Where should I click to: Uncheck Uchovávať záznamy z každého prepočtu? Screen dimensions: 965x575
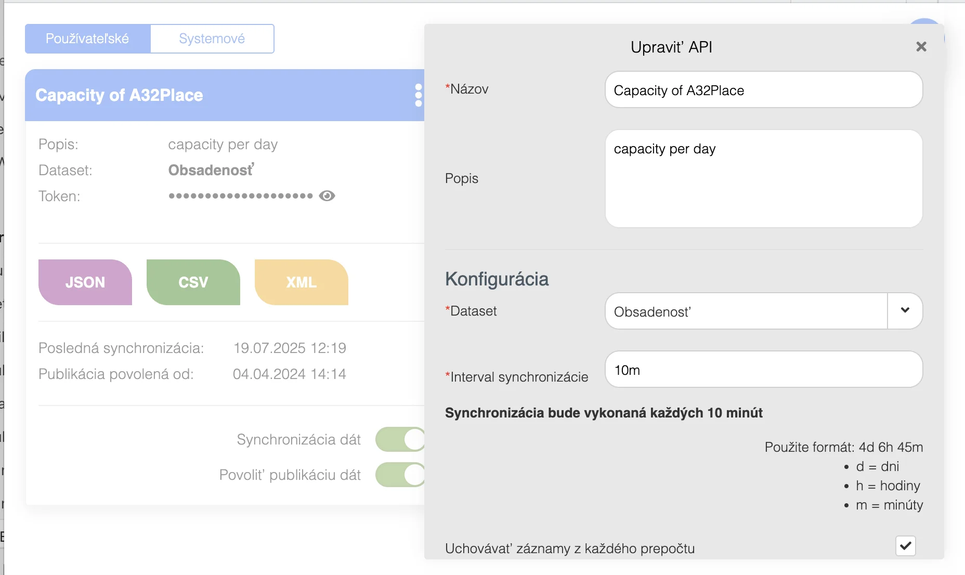pyautogui.click(x=905, y=546)
